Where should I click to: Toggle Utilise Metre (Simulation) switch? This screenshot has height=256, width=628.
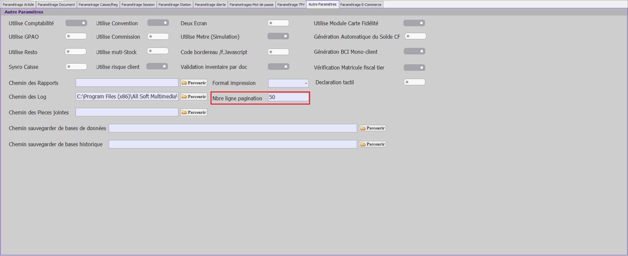(278, 36)
